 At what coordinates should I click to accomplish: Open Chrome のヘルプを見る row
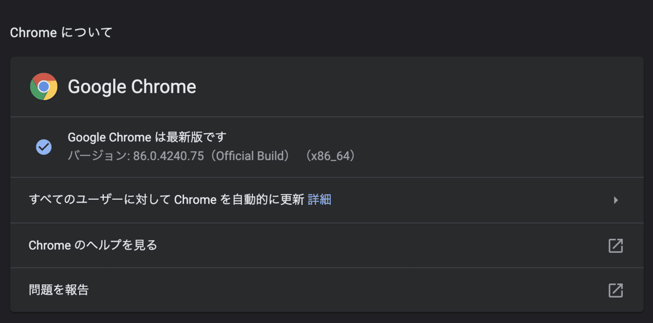(326, 245)
